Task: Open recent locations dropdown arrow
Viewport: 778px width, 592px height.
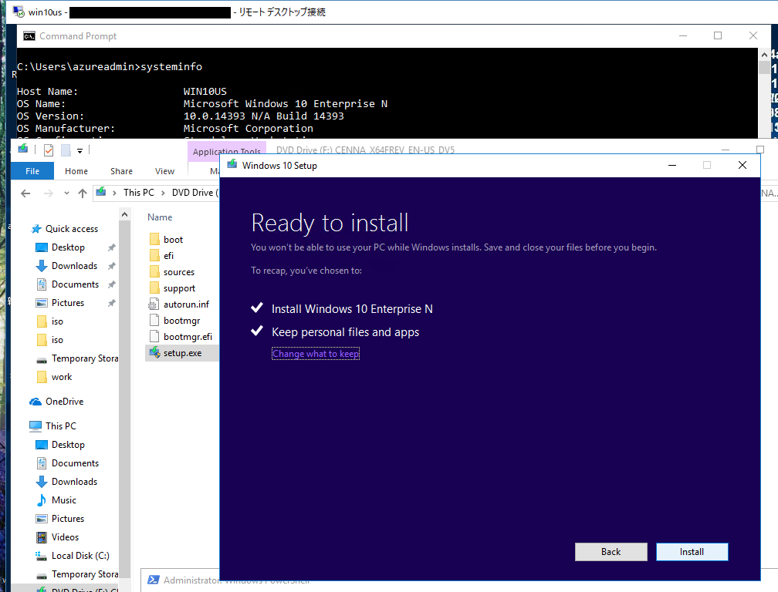Action: point(66,193)
